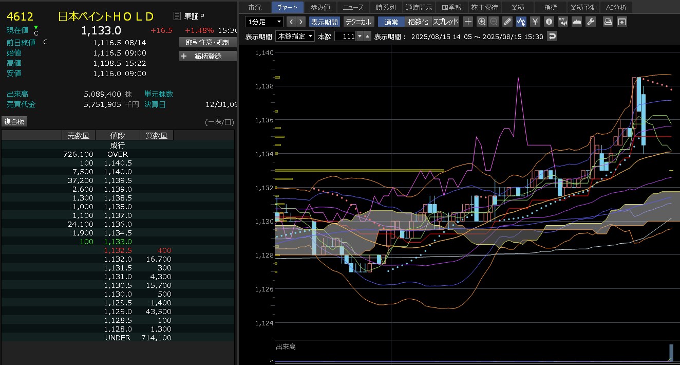
Task: Switch to チャート tab
Action: pos(288,7)
